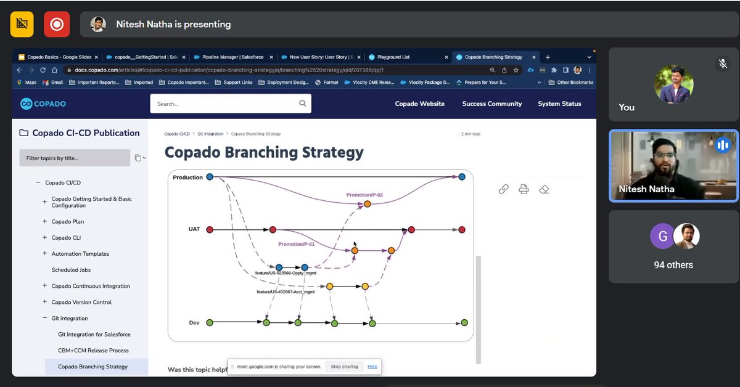Expand the Automation Templates node
The height and width of the screenshot is (387, 740).
pos(45,253)
